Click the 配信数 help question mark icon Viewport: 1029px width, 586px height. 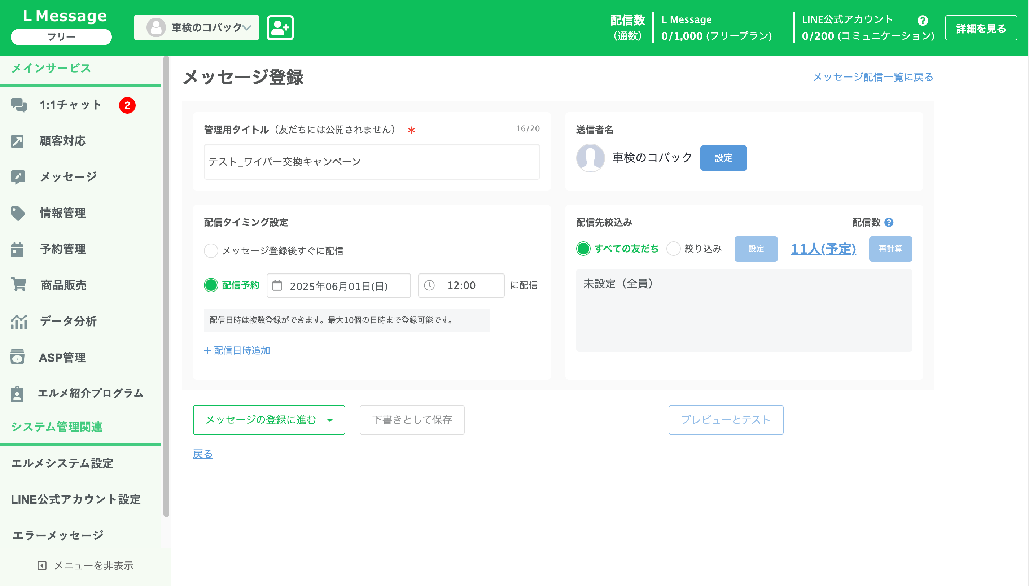click(x=889, y=222)
